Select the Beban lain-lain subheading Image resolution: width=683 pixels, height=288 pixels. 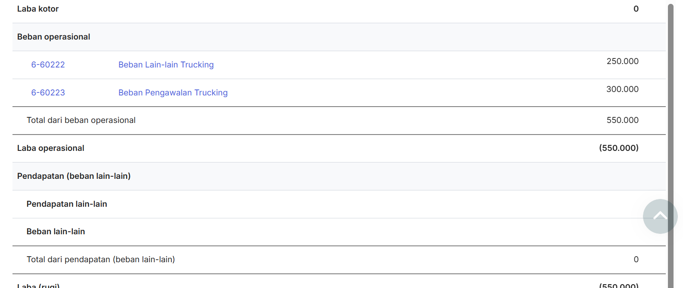[x=56, y=232]
